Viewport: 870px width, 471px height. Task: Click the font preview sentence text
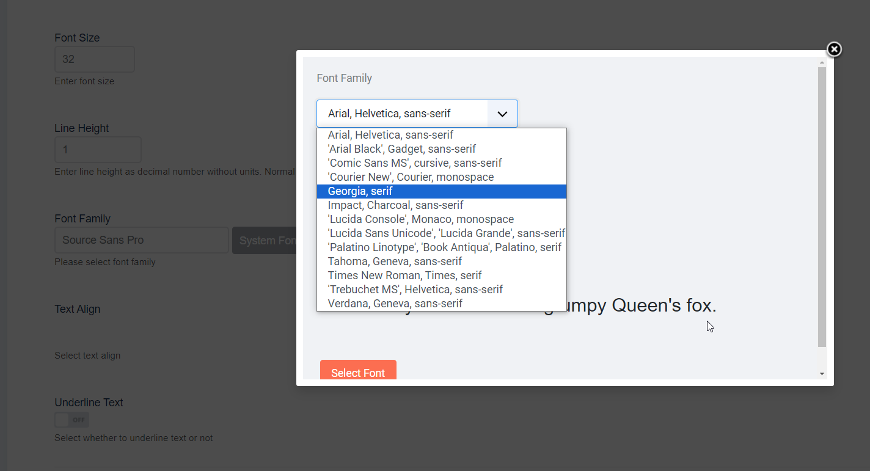tap(642, 305)
